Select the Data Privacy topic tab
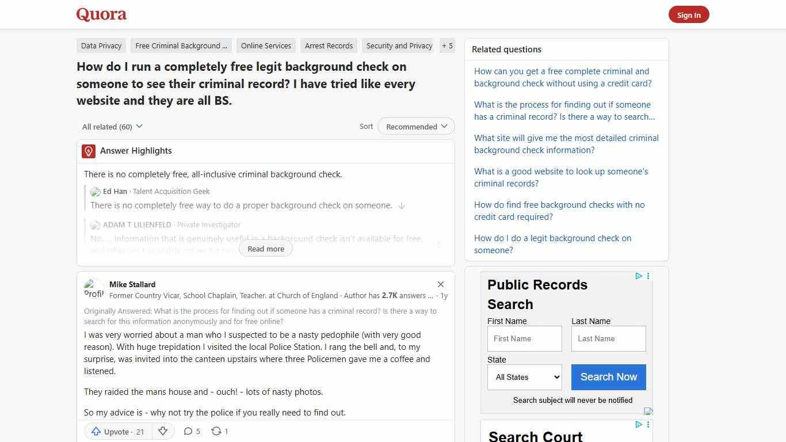This screenshot has width=786, height=442. (x=101, y=45)
